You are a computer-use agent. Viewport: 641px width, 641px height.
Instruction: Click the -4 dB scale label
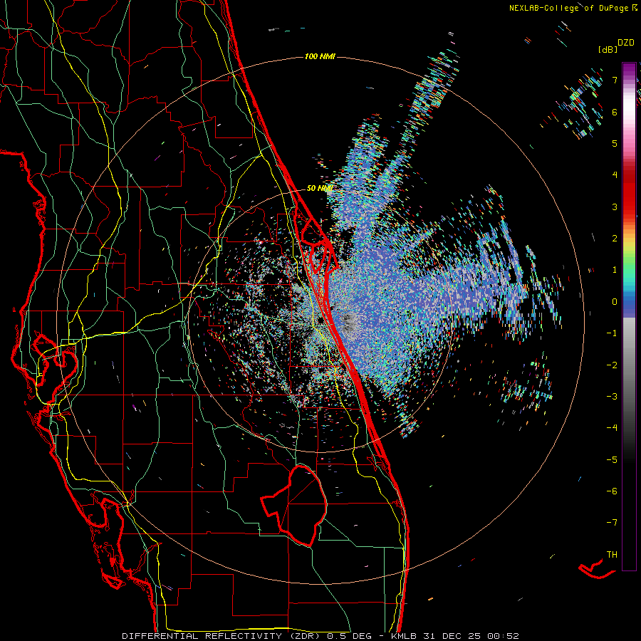(x=612, y=428)
